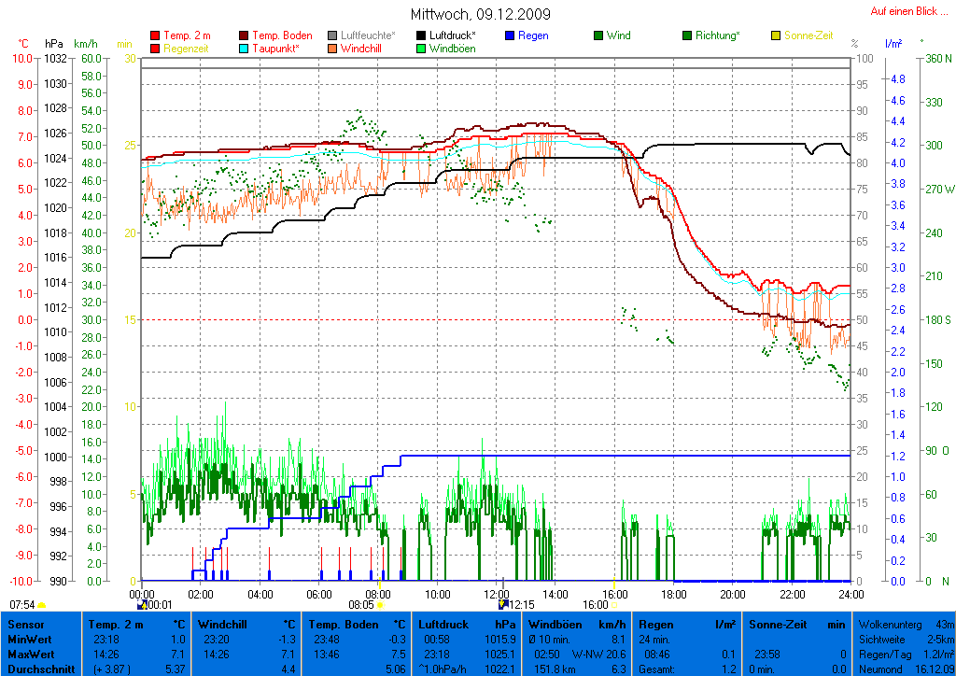The height and width of the screenshot is (676, 956).
Task: Click the orange Windchill legend square
Action: coord(333,49)
